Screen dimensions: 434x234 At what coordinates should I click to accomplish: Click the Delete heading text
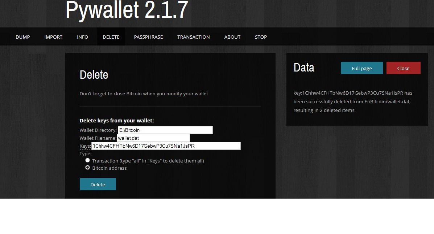point(94,75)
